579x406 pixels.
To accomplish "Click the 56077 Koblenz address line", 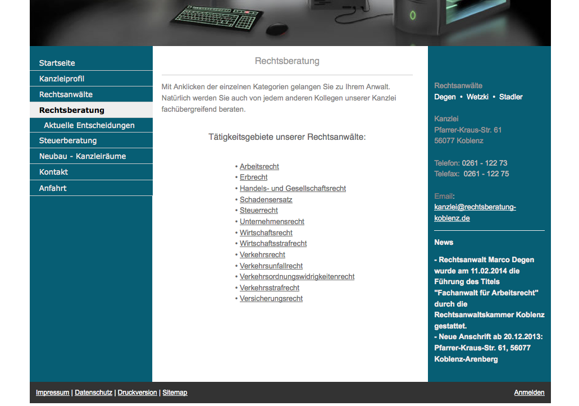I will tap(459, 140).
